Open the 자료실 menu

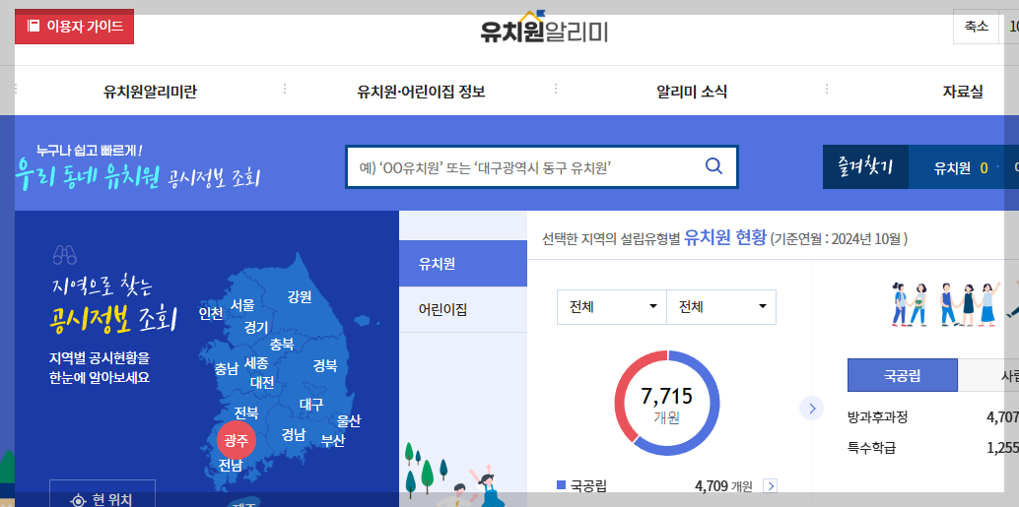963,93
